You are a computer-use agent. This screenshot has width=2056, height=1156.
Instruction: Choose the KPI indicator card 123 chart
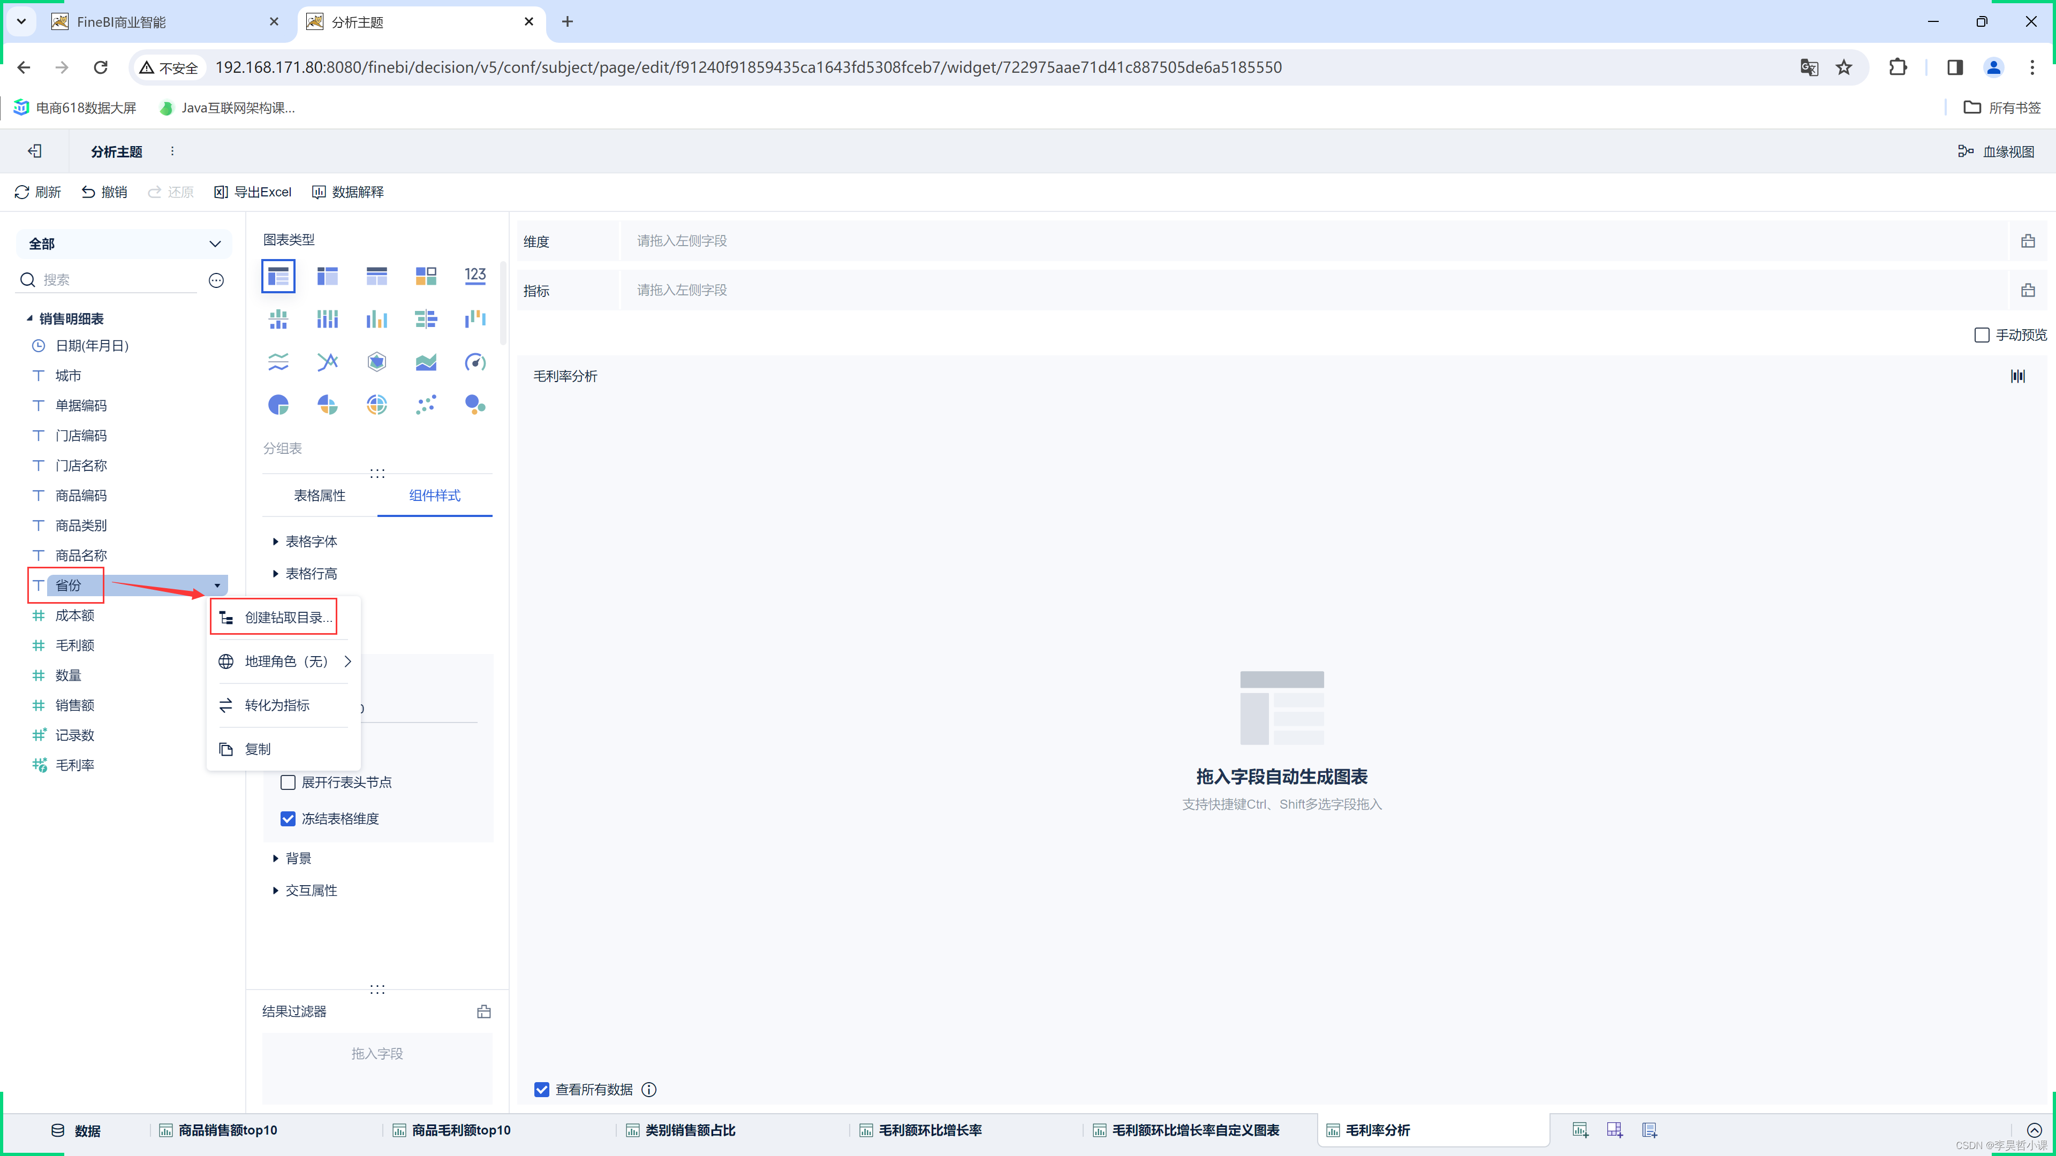pyautogui.click(x=475, y=276)
